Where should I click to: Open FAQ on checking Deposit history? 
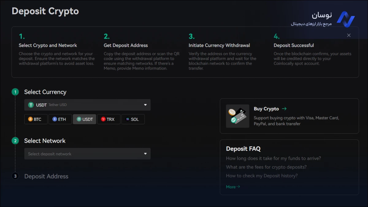(x=262, y=176)
